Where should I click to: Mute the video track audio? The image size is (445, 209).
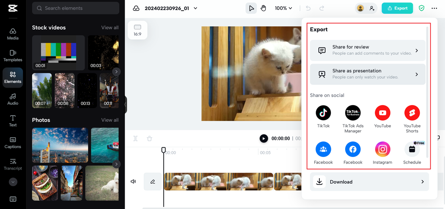pos(133,181)
